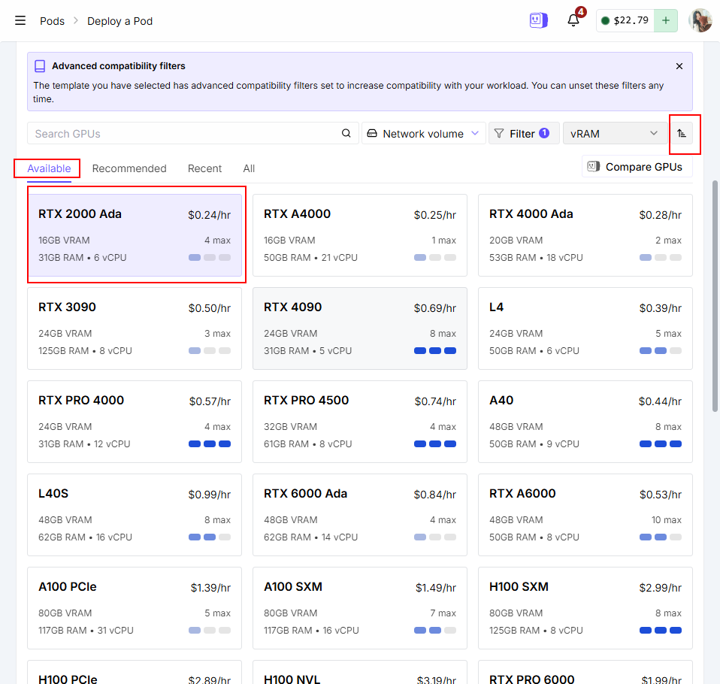Switch to the All tab
The width and height of the screenshot is (720, 684).
[x=249, y=168]
